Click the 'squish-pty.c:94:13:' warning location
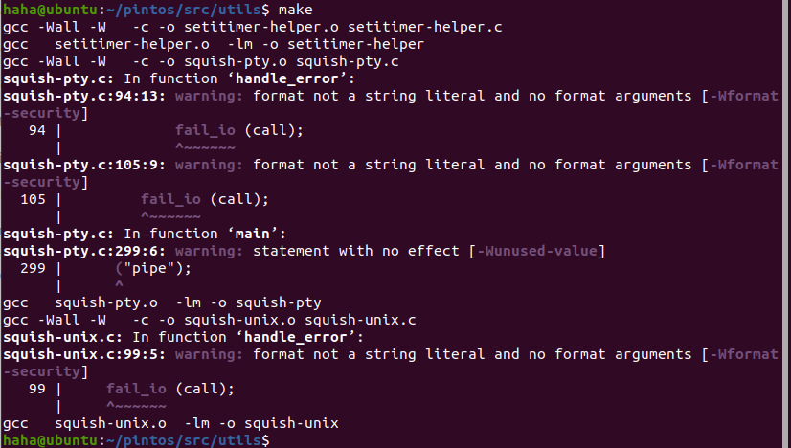Viewport: 791px width, 448px height. [x=84, y=96]
